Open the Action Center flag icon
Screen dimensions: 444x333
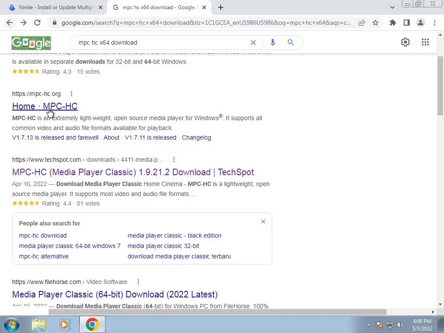(x=379, y=325)
